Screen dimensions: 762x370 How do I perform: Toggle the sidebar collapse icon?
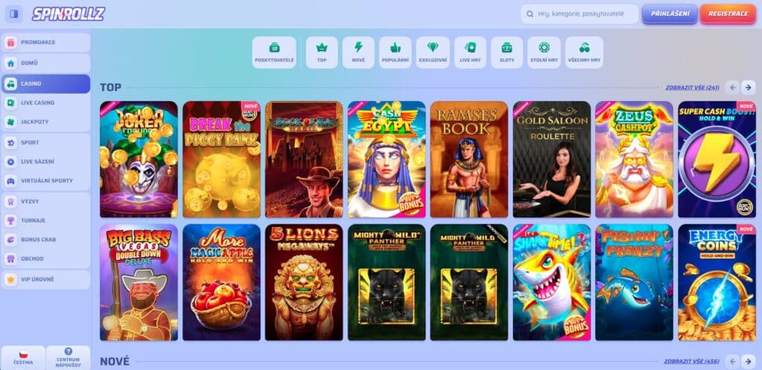pos(13,13)
